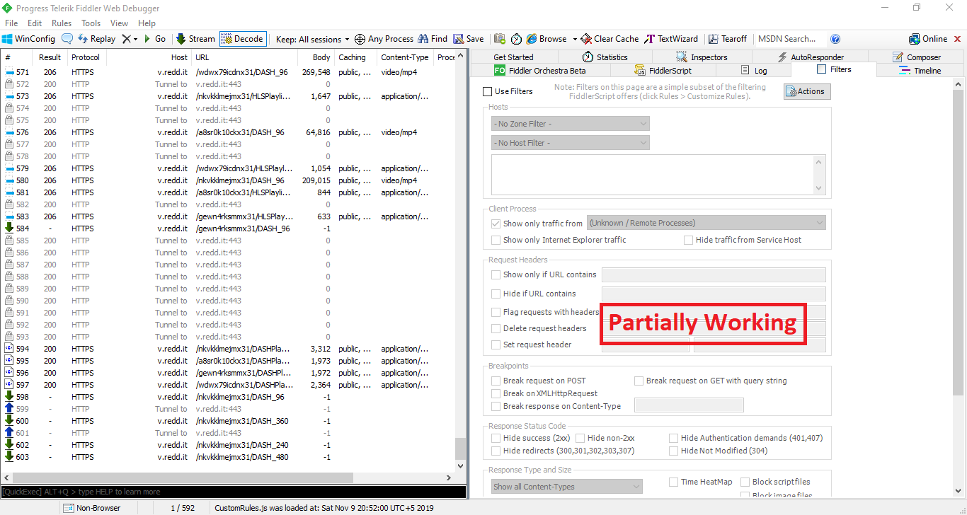Click the QuickExec command input box

[234, 492]
